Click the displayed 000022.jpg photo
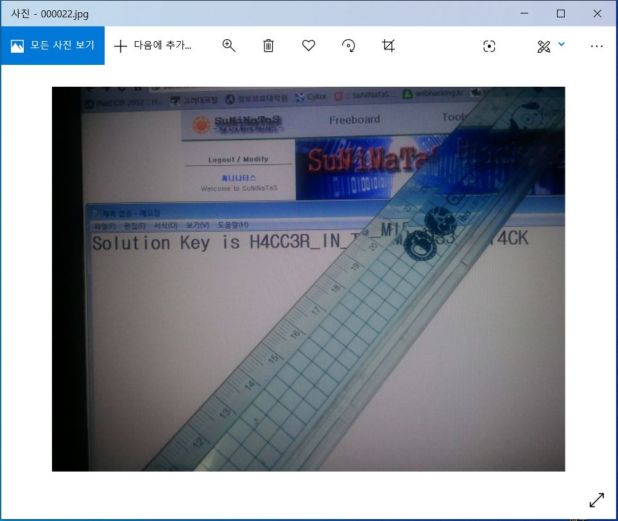 tap(309, 279)
